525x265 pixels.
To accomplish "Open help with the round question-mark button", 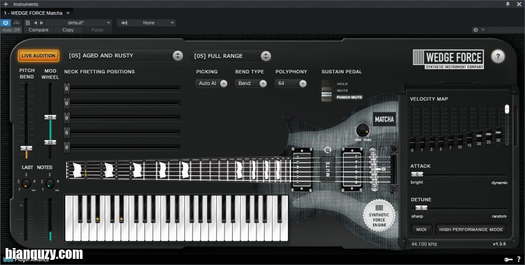I will click(498, 56).
